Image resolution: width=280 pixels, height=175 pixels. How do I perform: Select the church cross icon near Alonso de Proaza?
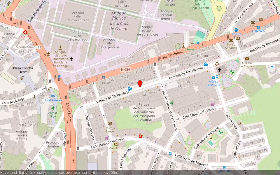click(219, 70)
